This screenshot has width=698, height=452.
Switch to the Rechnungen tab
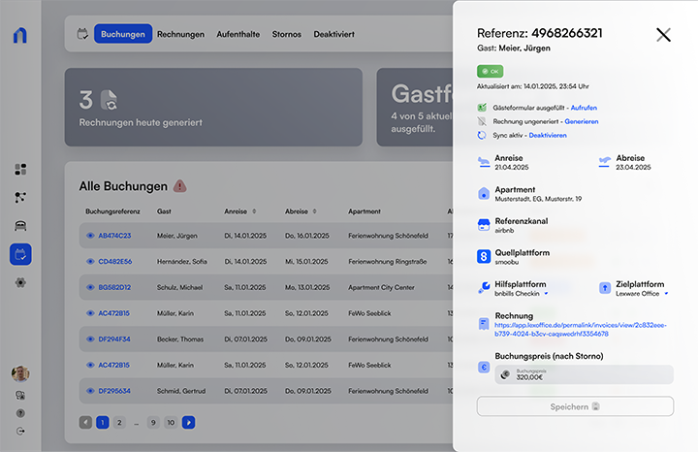pos(180,35)
